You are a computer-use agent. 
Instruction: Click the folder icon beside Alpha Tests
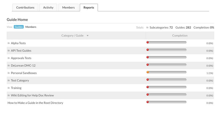pyautogui.click(x=9, y=43)
